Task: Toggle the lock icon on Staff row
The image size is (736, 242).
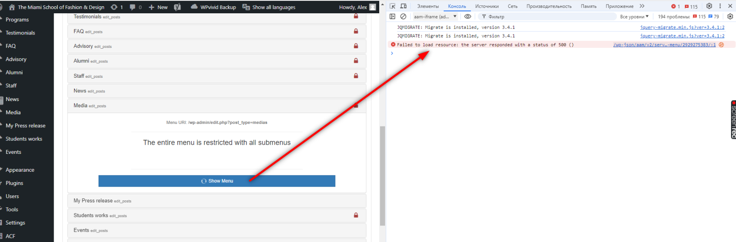Action: [356, 76]
